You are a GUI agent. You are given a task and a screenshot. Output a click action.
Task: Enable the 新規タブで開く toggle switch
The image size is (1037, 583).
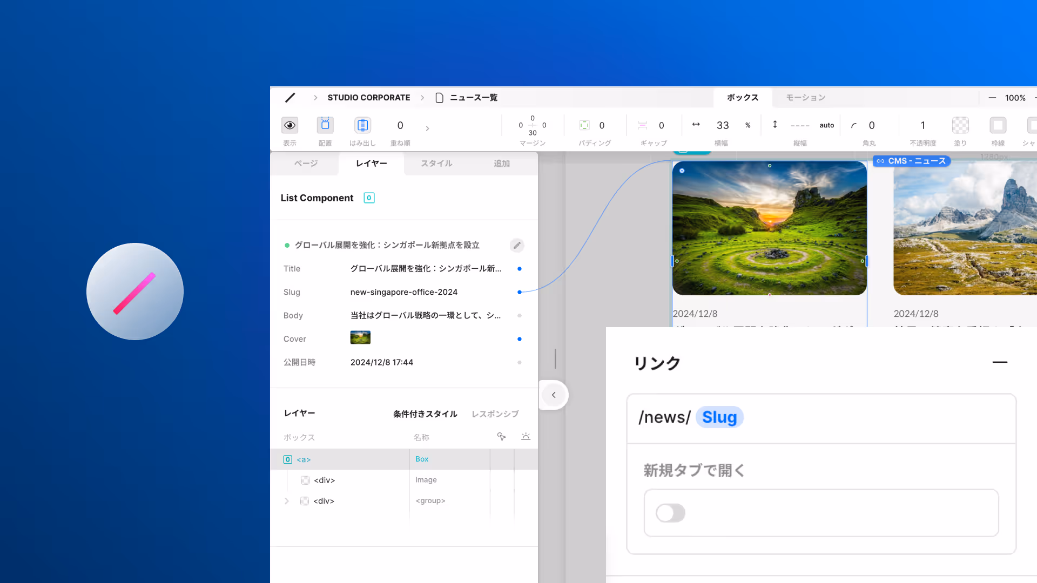[670, 513]
